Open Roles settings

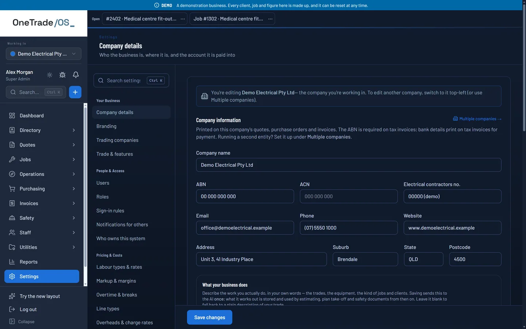click(x=131, y=197)
